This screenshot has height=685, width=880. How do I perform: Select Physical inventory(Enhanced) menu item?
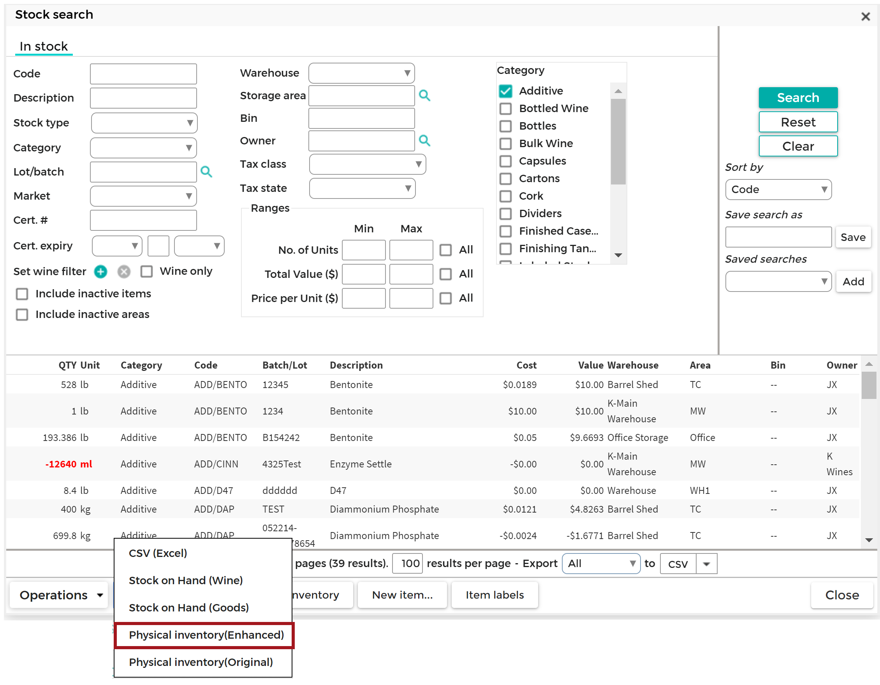tap(206, 635)
